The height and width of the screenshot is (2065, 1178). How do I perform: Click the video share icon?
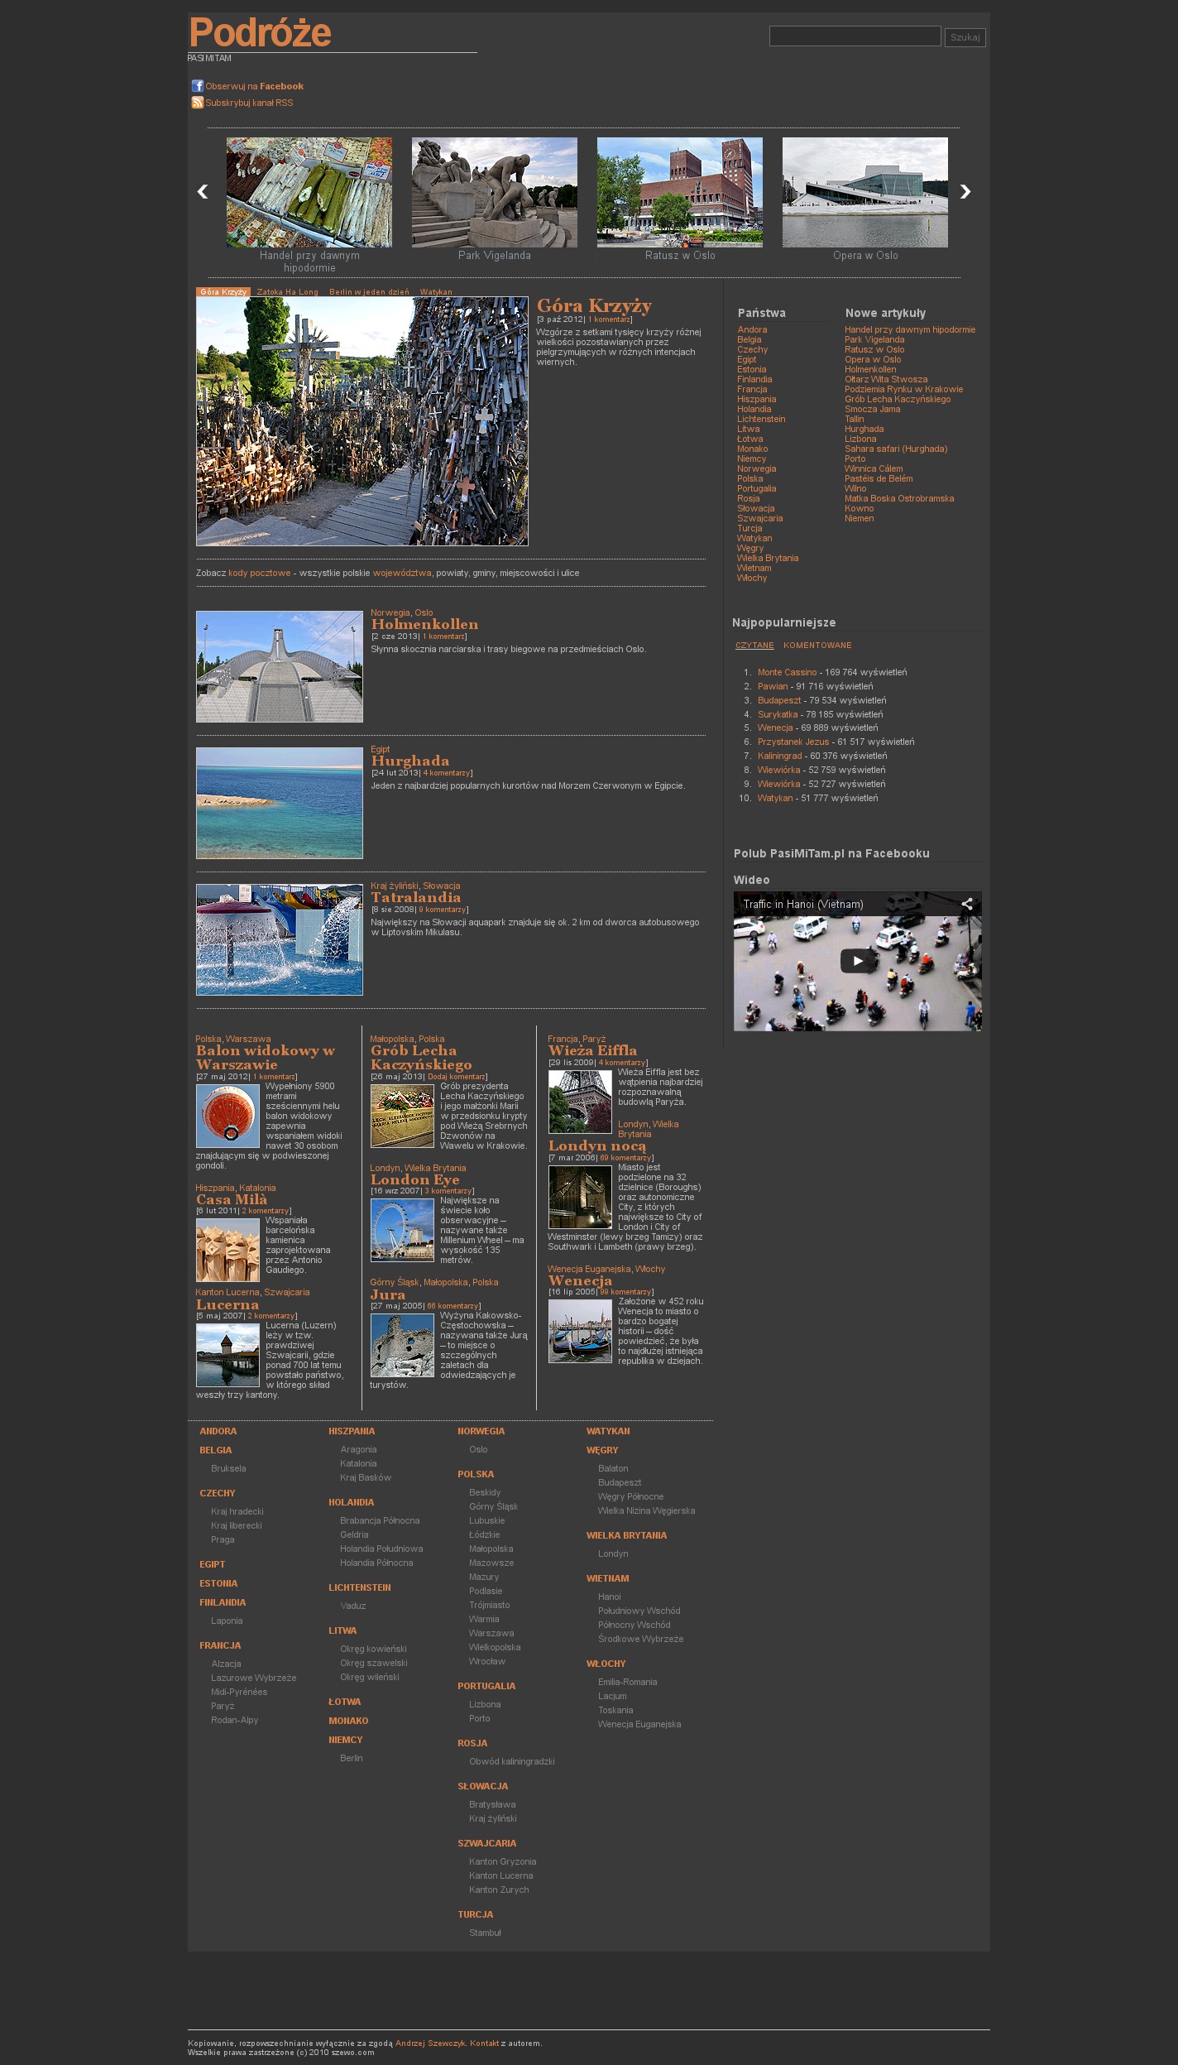[x=966, y=904]
